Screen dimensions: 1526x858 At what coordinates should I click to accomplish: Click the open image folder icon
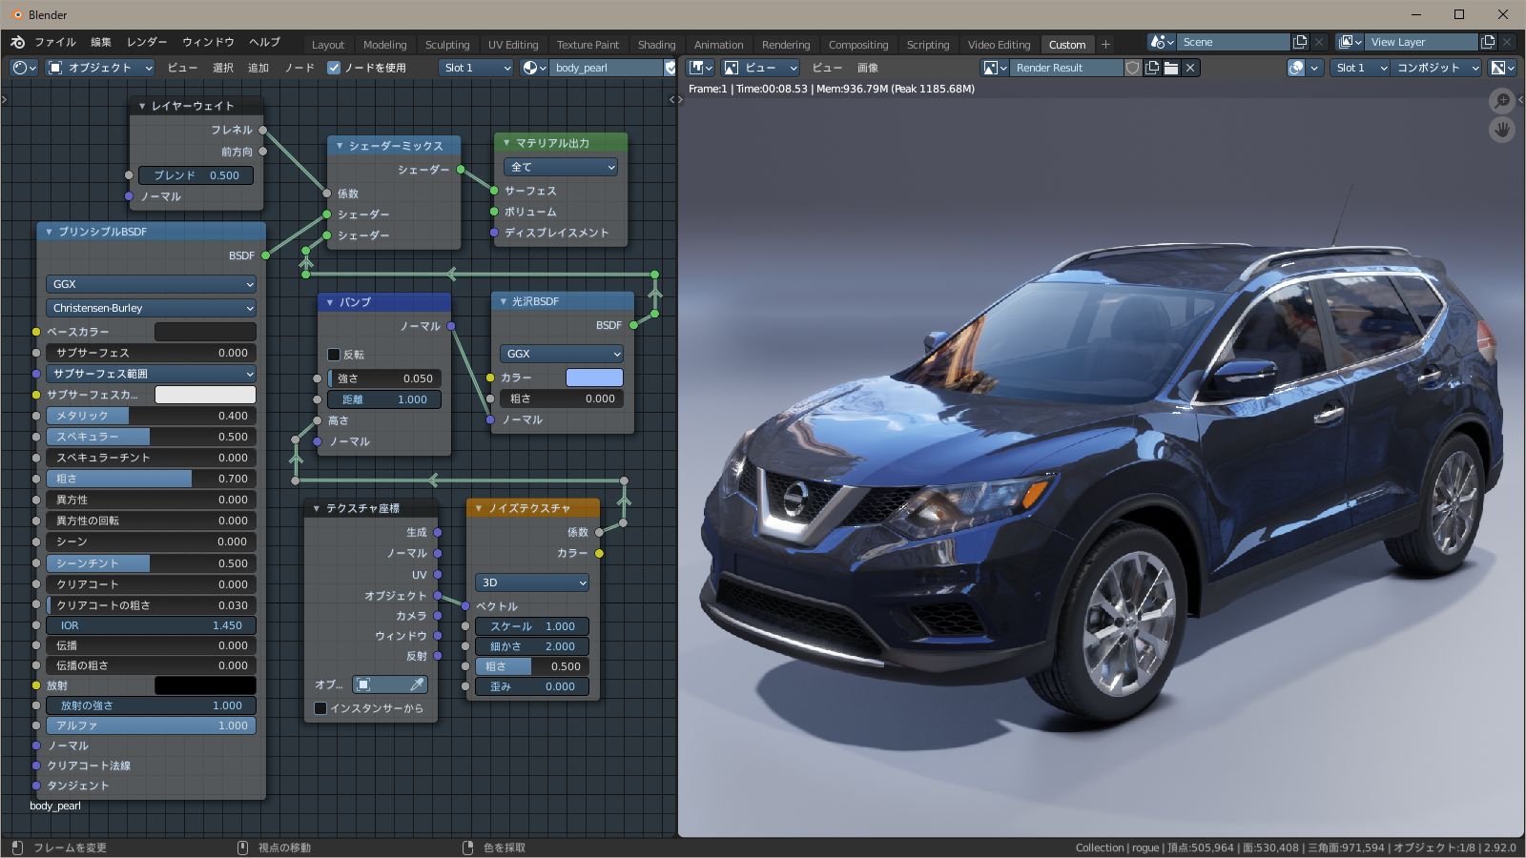click(x=1171, y=68)
